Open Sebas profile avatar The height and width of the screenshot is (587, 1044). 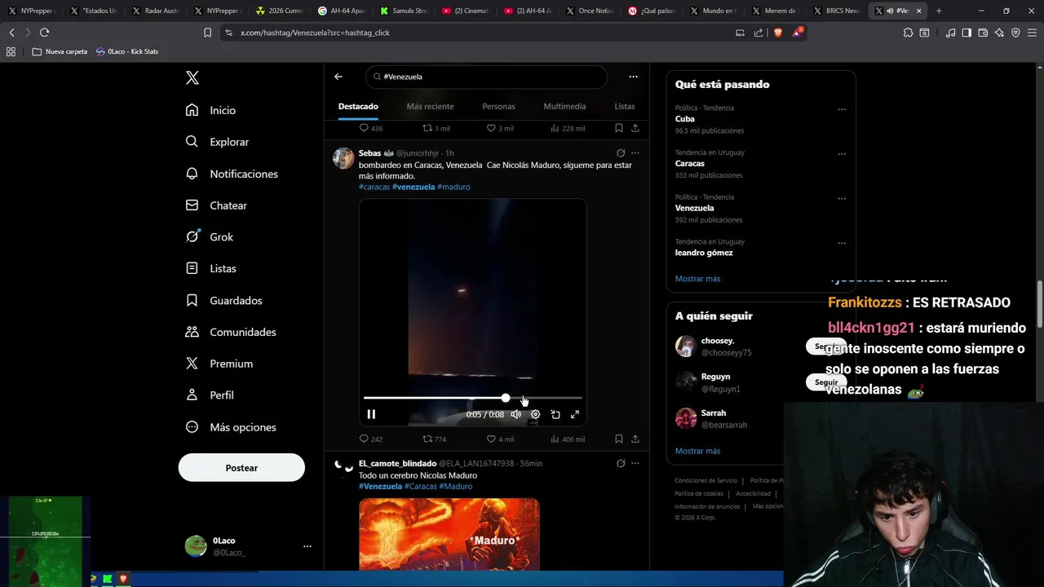click(343, 158)
